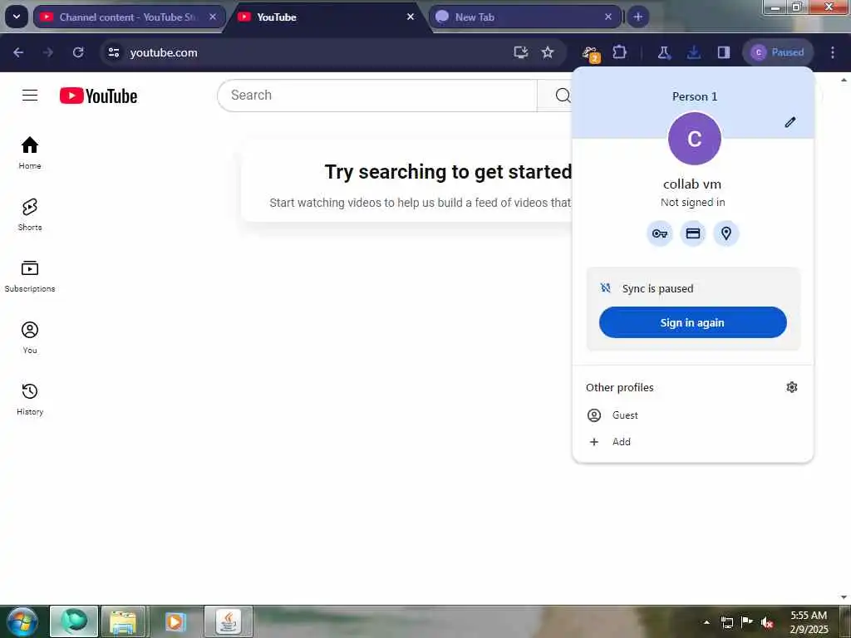Click the YouTube search magnifier button
The width and height of the screenshot is (851, 638).
563,96
